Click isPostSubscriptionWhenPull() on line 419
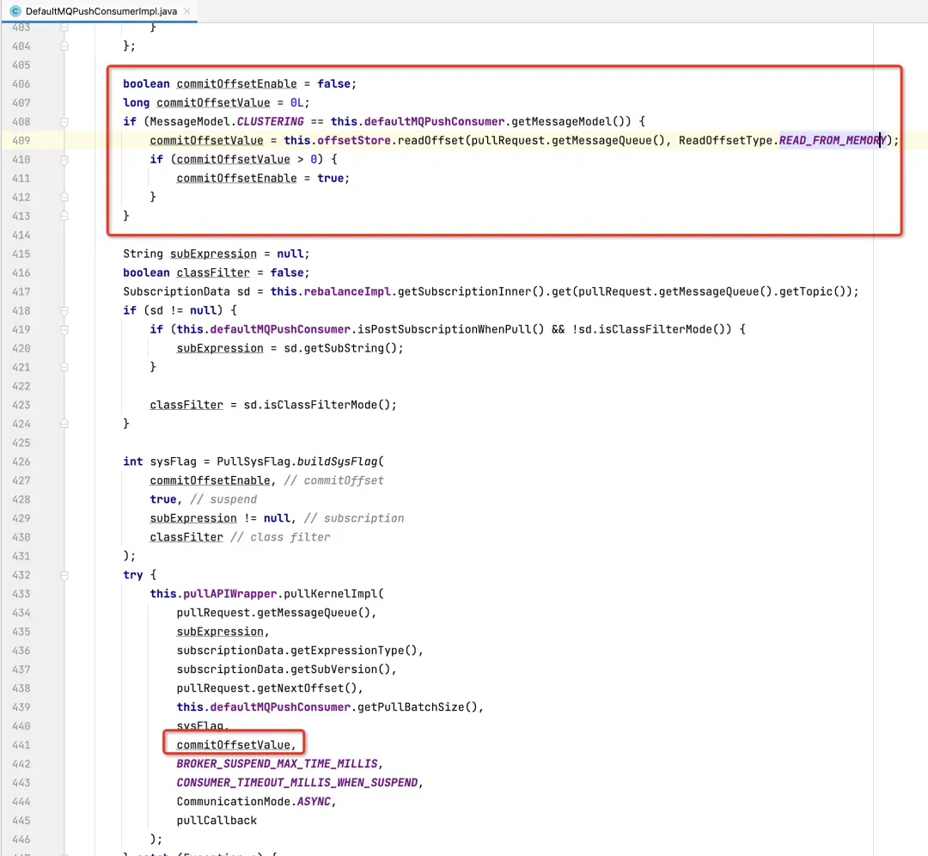This screenshot has height=856, width=928. pyautogui.click(x=451, y=330)
